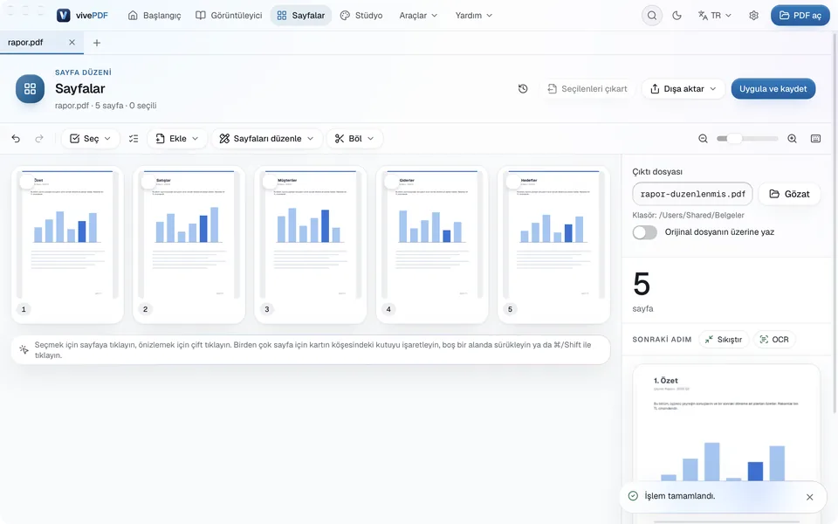Toggle Orijinal dosyanın üzerine yaz switch
Viewport: 838px width, 524px height.
pos(644,232)
